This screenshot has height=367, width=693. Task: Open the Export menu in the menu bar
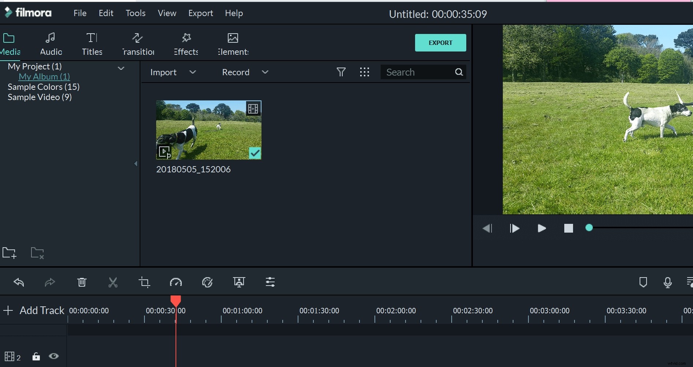(x=200, y=13)
